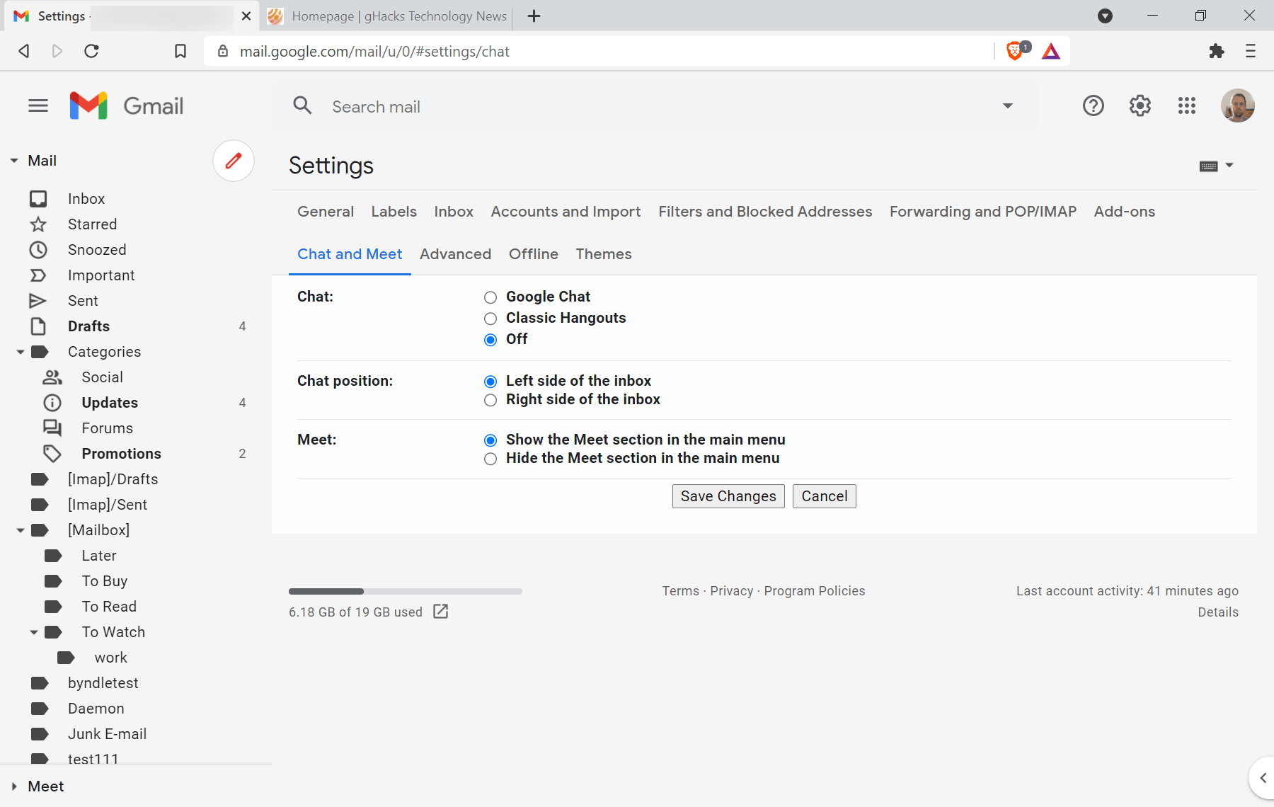Choose Right side of the inbox
The height and width of the screenshot is (807, 1274).
[490, 400]
